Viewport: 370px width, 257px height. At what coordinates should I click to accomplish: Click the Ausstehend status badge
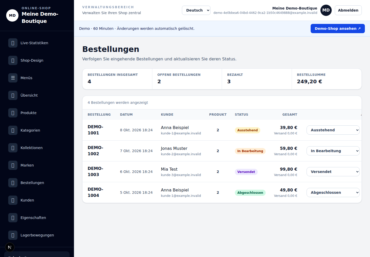coord(247,130)
